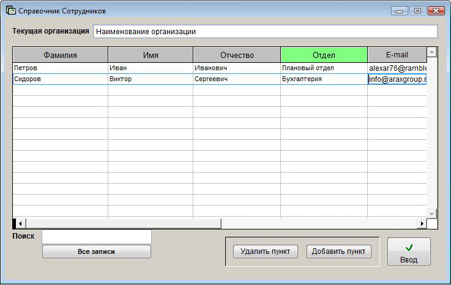
Task: Click the vertical scrollbar up arrow
Action: pos(432,52)
